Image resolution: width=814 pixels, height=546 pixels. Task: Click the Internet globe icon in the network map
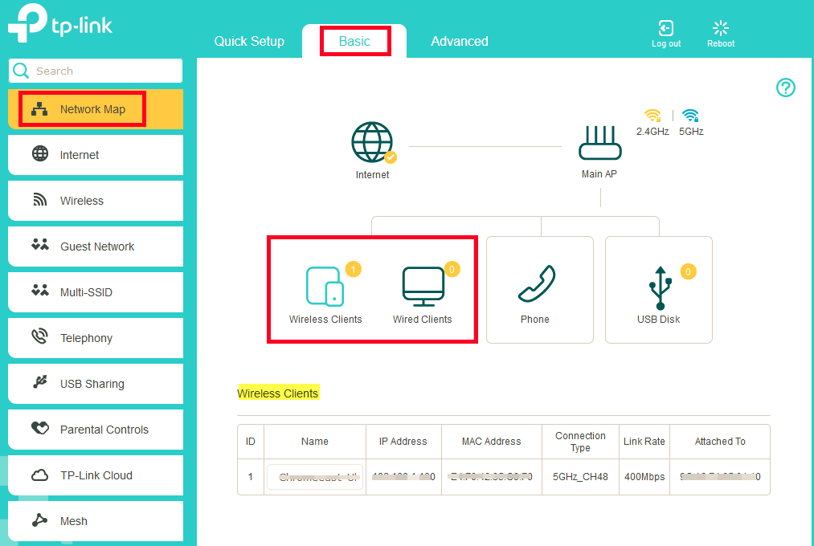[x=374, y=143]
